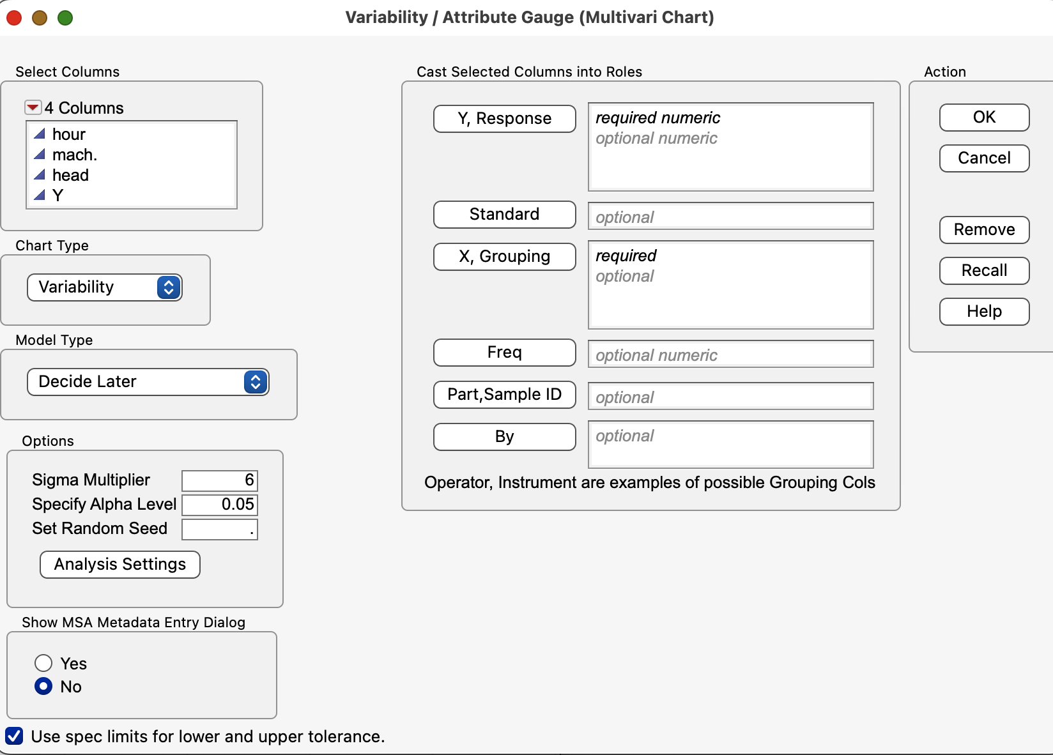Open the Chart Type Variability dropdown
1053x755 pixels.
click(x=105, y=287)
